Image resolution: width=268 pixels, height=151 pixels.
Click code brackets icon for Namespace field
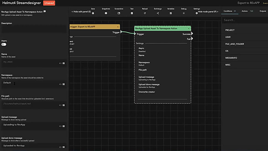[x=60, y=84]
